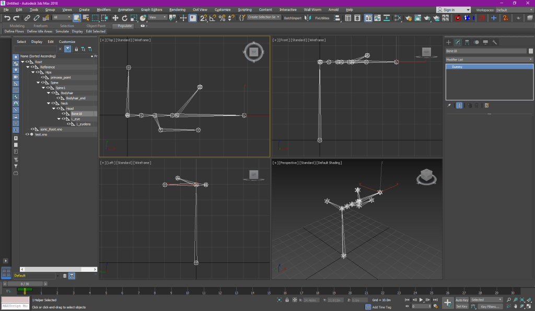
Task: Click the Undo arrow in main toolbar
Action: pyautogui.click(x=7, y=18)
